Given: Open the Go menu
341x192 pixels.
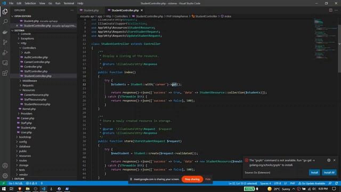Looking at the screenshot, I should coord(50,3).
